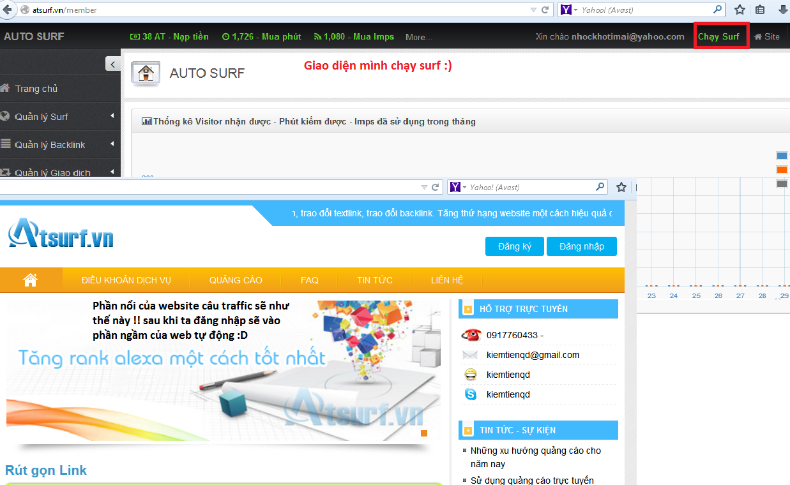Image resolution: width=790 pixels, height=485 pixels.
Task: Click the cash icon before 38 AT
Action: tap(135, 36)
